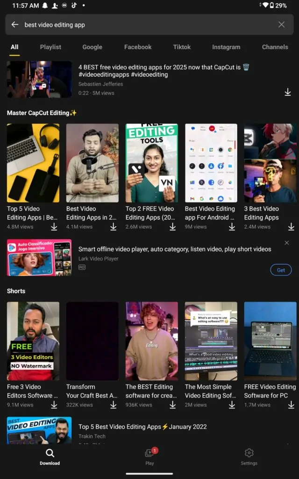299x479 pixels.
Task: Open title '4 BEST free video editing apps for 2025'
Action: click(164, 71)
